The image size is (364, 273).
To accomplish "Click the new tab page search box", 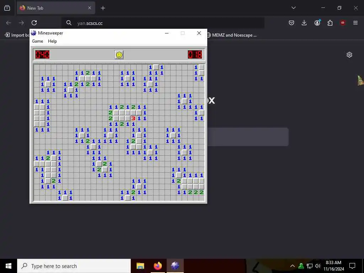I will (248, 137).
